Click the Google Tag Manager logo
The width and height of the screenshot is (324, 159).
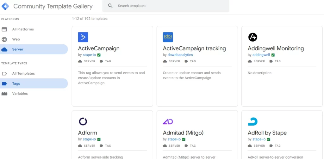[5, 6]
